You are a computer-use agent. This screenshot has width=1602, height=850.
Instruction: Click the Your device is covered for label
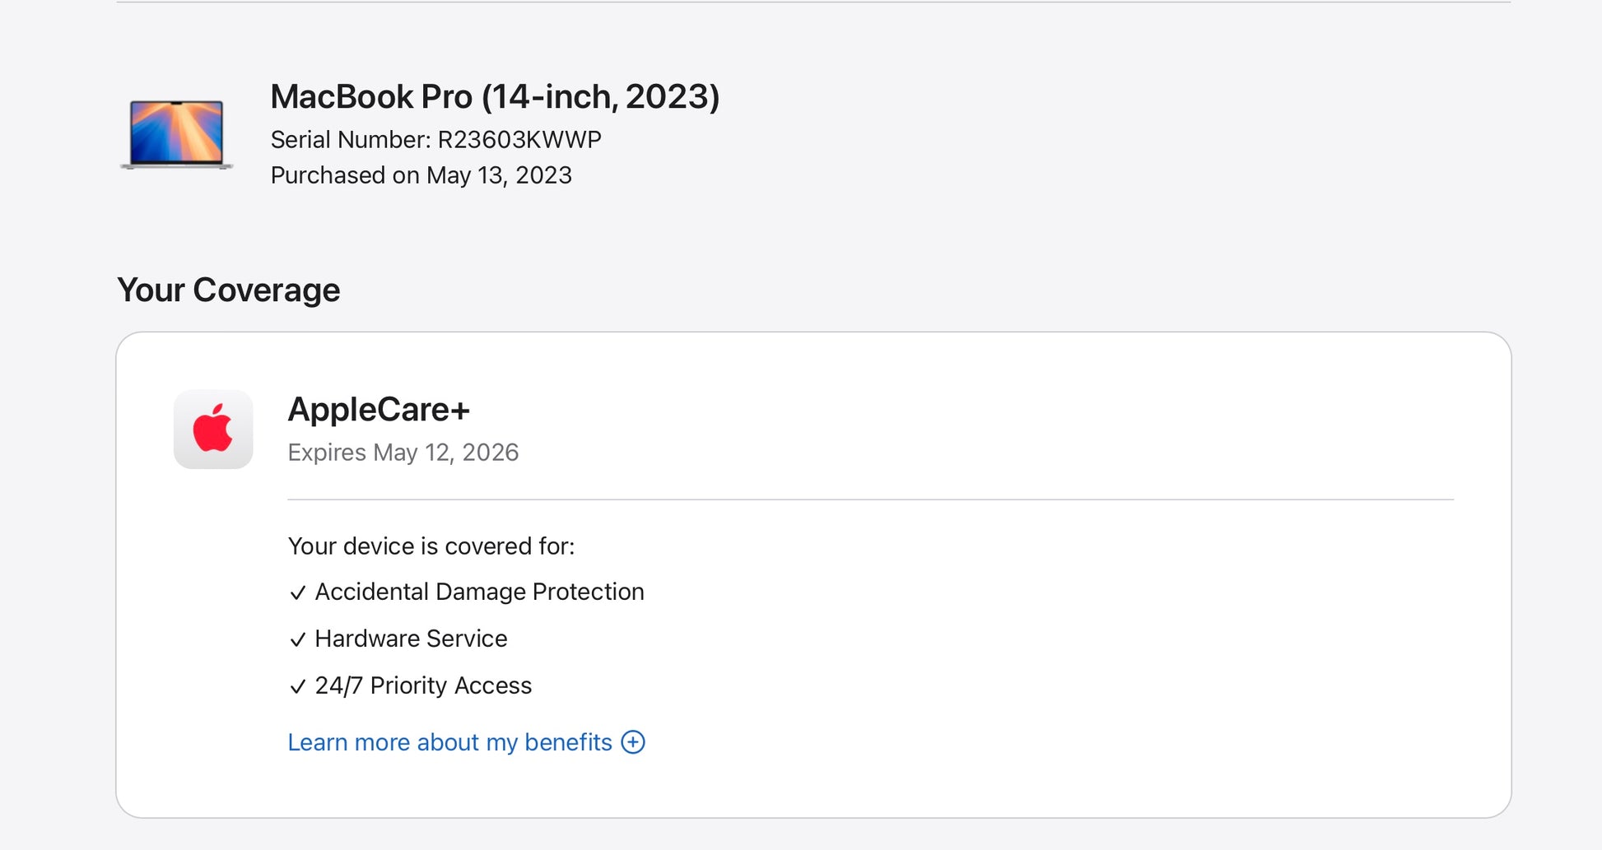tap(431, 546)
